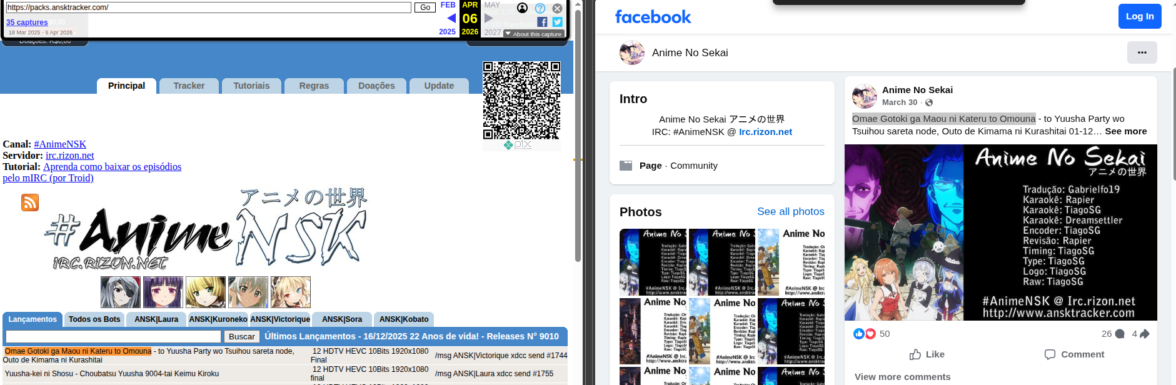Click the grey next-capture arrow

coord(489,18)
